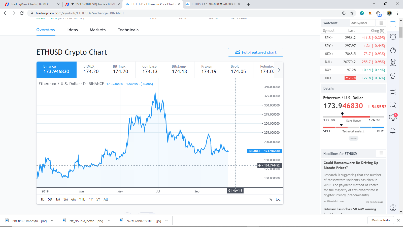This screenshot has width=403, height=227.
Task: Select the Bitstamp exchange price tab
Action: [179, 70]
